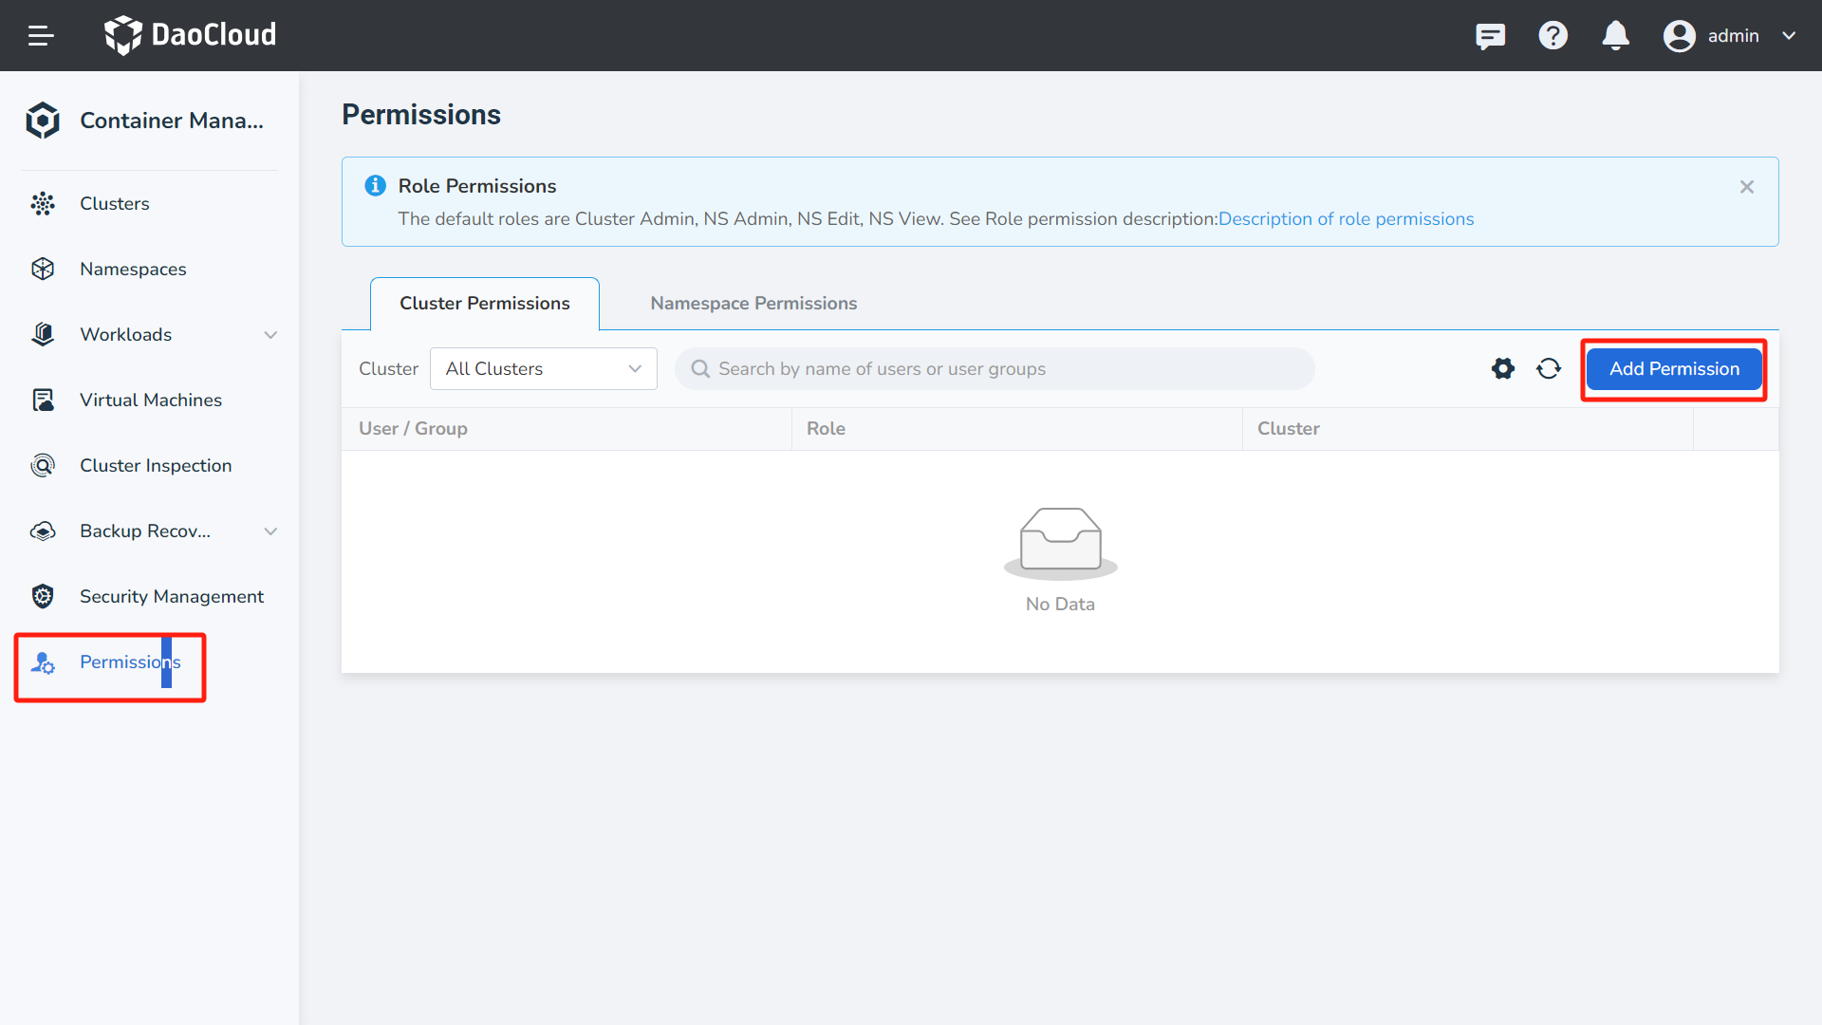1822x1025 pixels.
Task: Select Cluster Inspection in the sidebar
Action: (155, 465)
